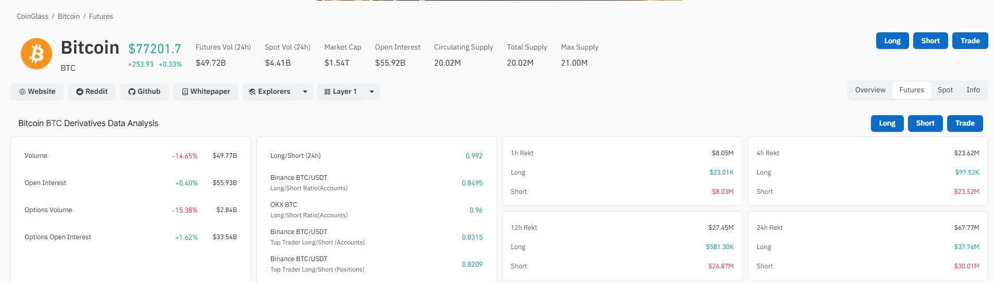Click the 24h Rekt total $67.77M
This screenshot has height=283, width=993.
[966, 228]
